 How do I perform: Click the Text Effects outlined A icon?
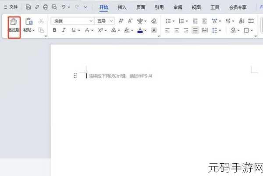(x=114, y=30)
